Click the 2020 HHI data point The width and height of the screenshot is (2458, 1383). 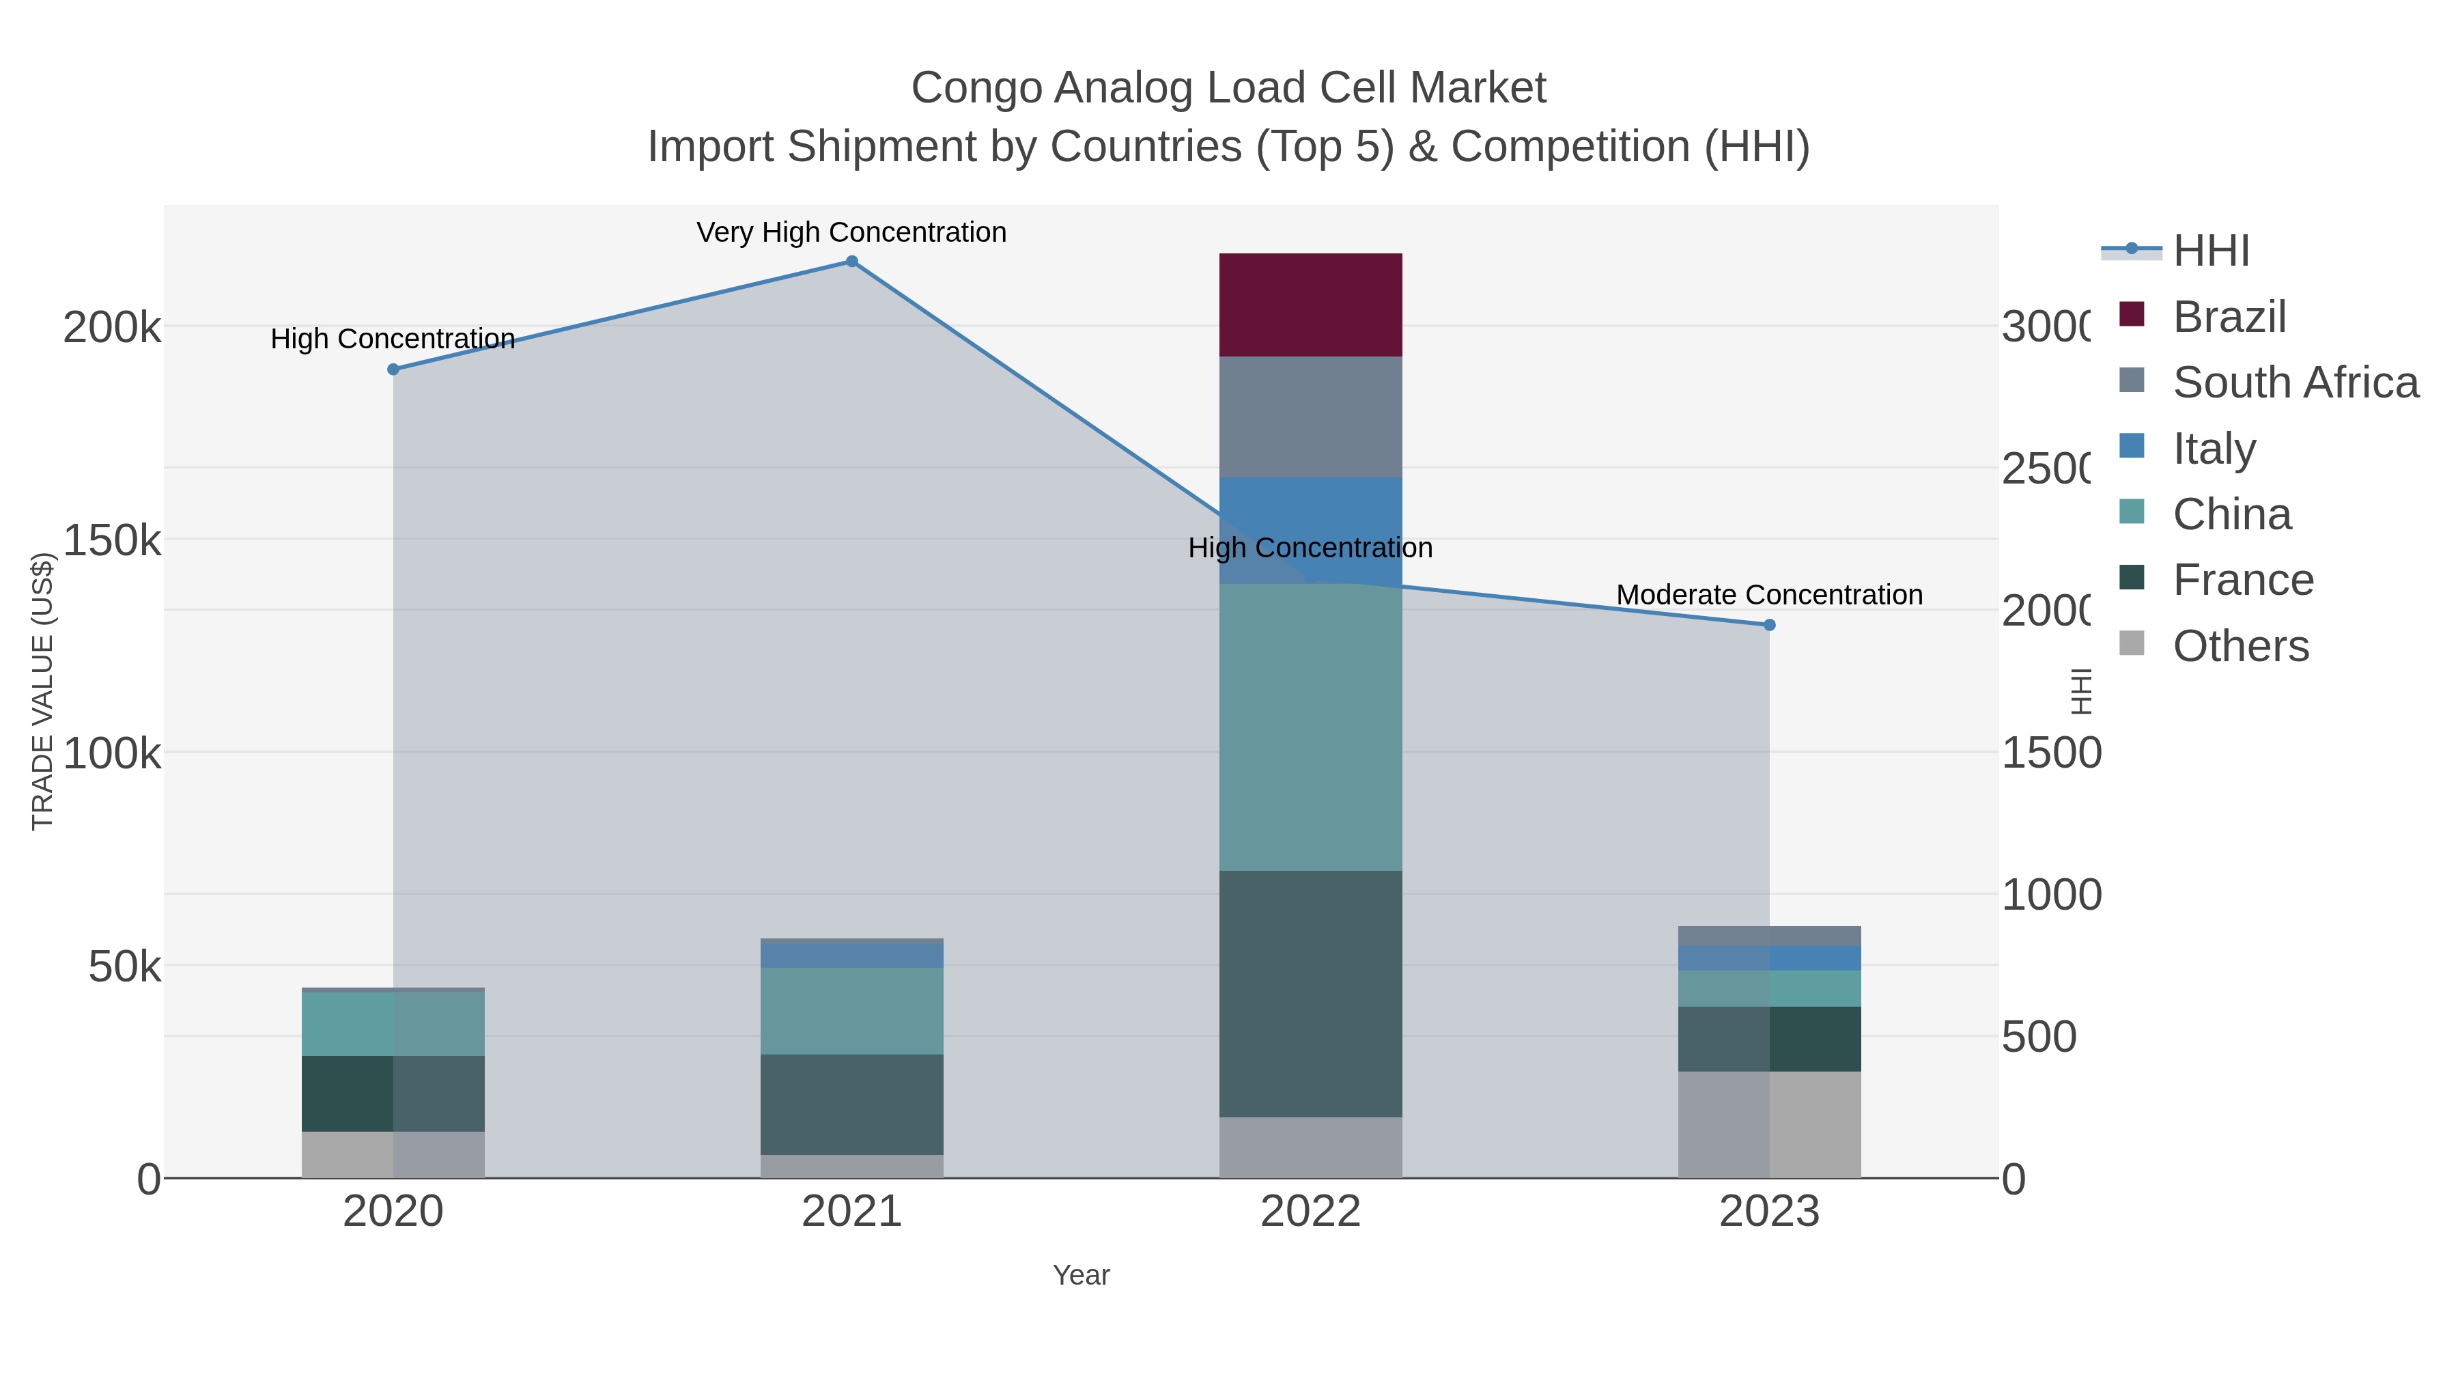click(393, 369)
